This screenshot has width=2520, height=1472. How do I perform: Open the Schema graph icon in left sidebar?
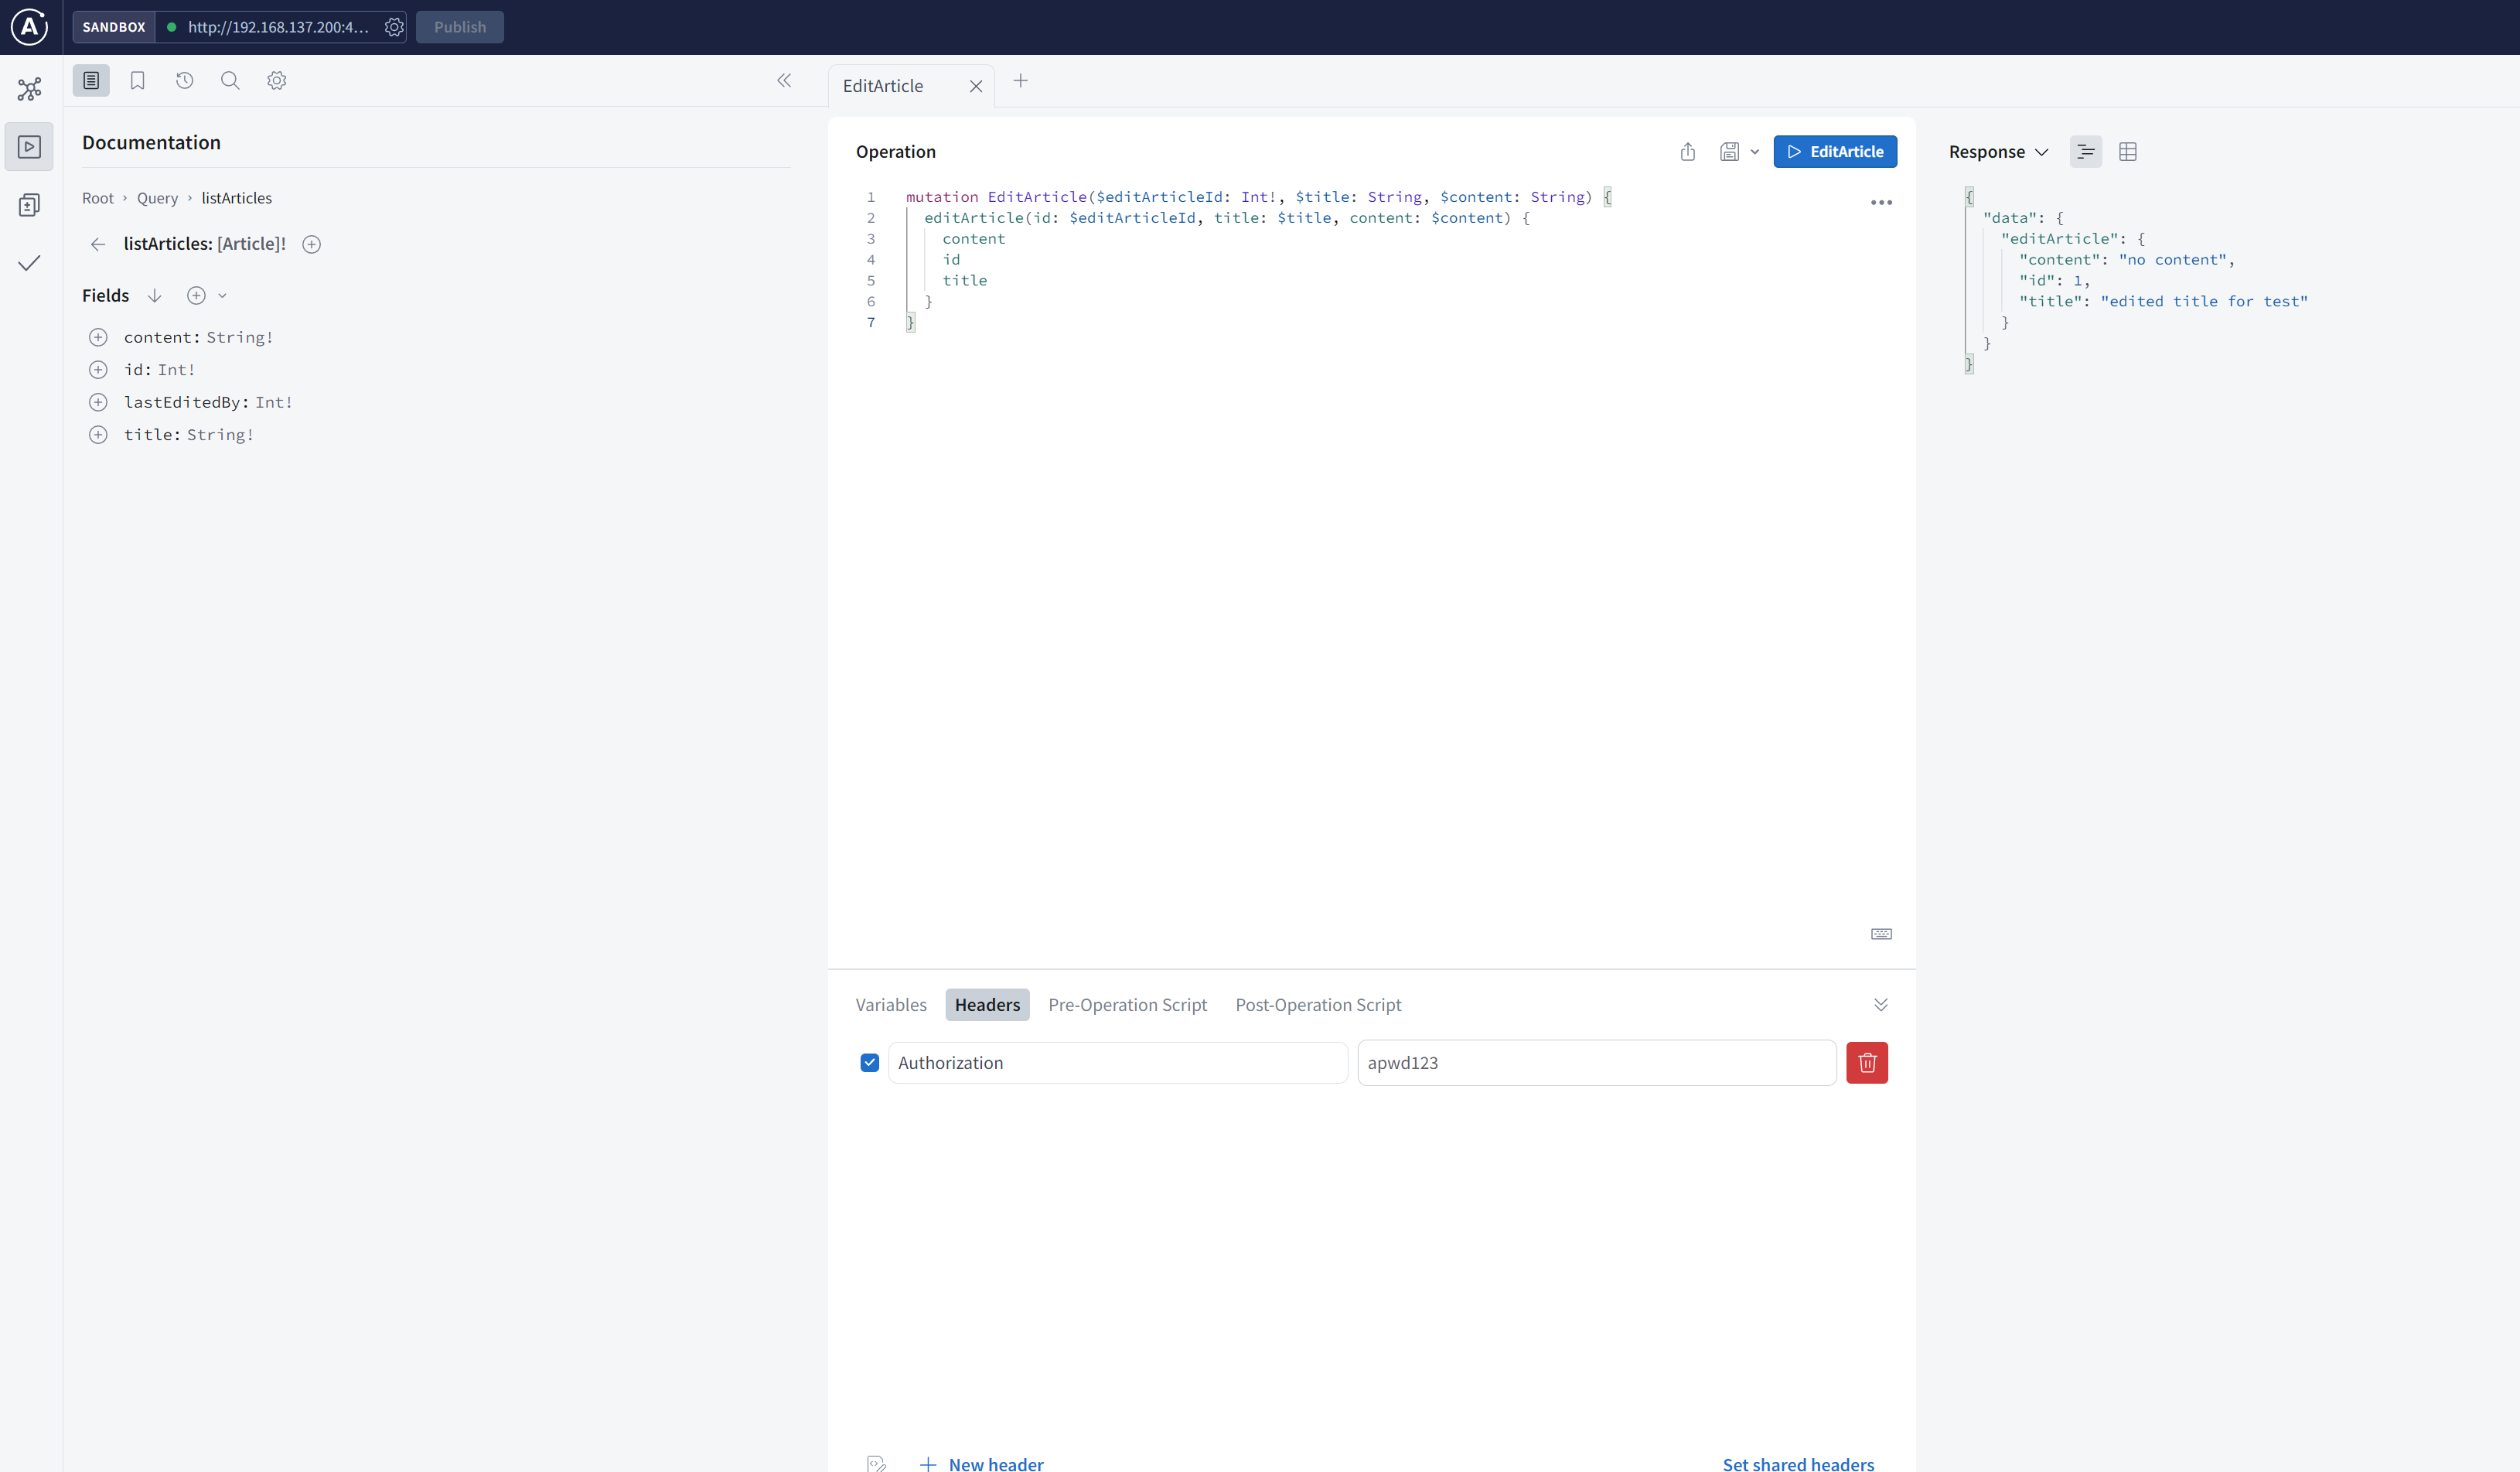pos(29,89)
